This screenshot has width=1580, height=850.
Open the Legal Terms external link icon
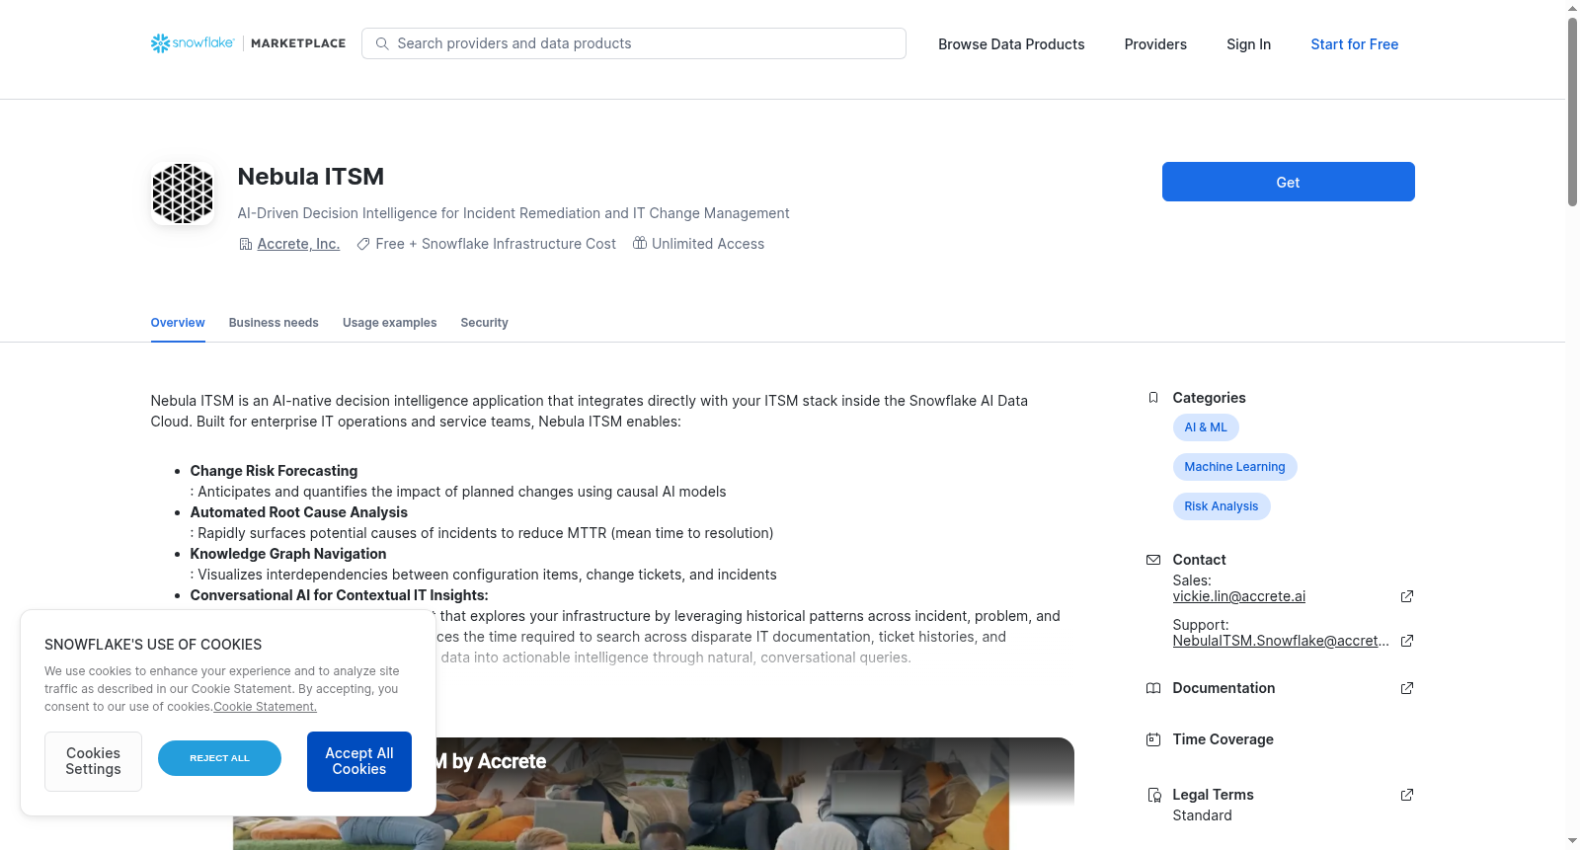click(1407, 795)
